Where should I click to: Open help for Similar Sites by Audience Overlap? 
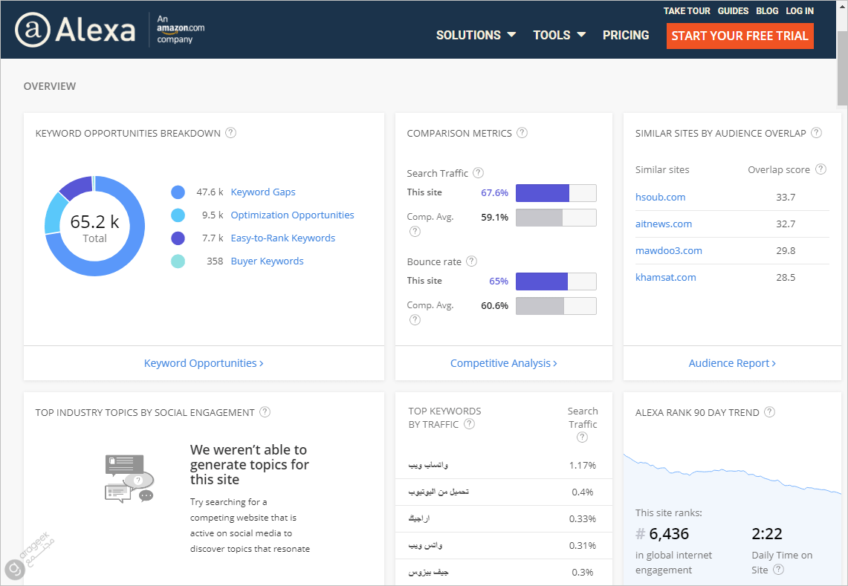817,133
